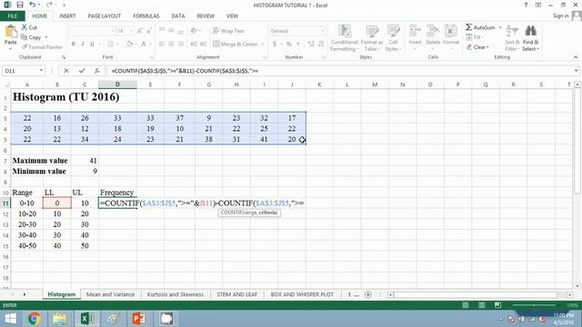Viewport: 582px width, 327px height.
Task: Click the Paste icon in Clipboard group
Action: 11,32
